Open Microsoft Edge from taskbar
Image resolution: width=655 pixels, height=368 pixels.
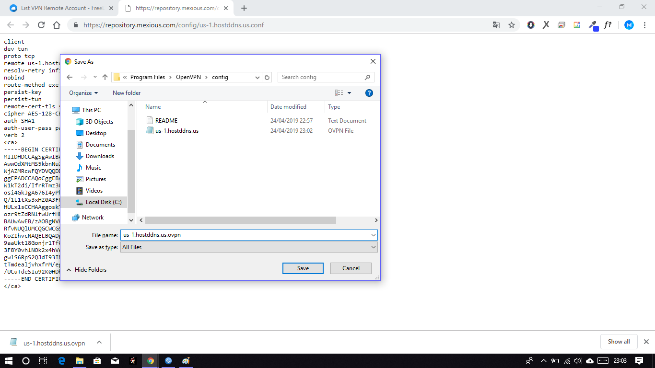[62, 361]
